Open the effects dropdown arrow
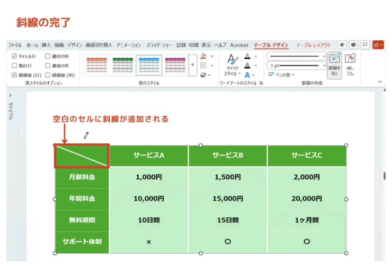392x267 pixels. point(209,75)
